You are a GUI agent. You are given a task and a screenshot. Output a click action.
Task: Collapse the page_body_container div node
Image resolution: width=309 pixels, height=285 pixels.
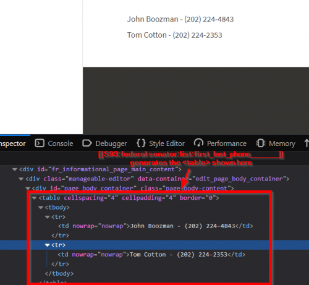pyautogui.click(x=28, y=189)
